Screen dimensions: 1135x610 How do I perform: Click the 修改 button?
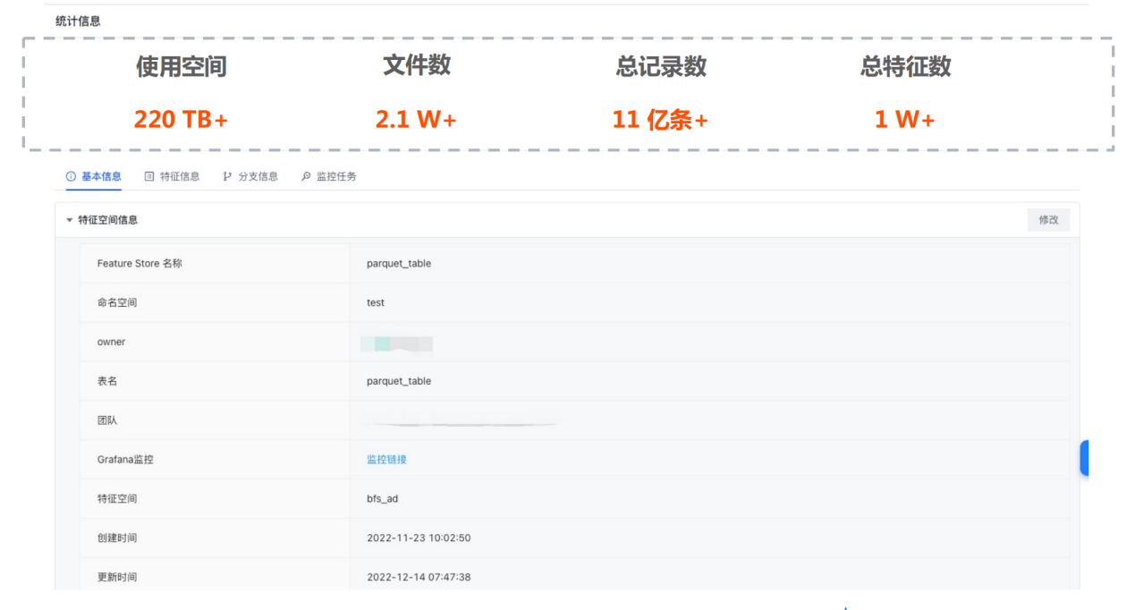click(1048, 220)
